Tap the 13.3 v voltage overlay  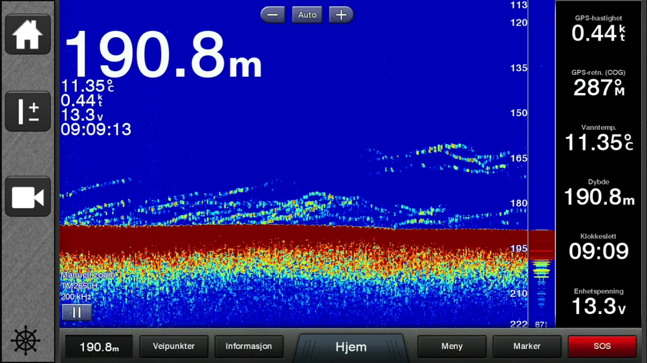pos(82,115)
